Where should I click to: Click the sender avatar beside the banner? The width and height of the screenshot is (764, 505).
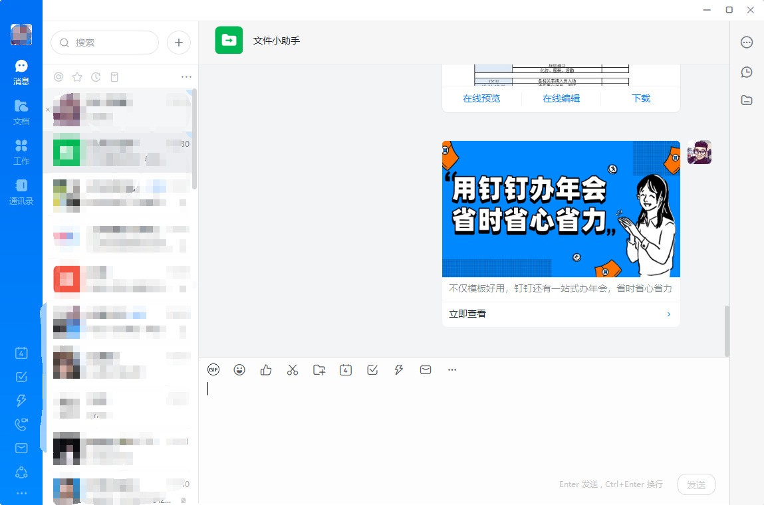tap(700, 152)
